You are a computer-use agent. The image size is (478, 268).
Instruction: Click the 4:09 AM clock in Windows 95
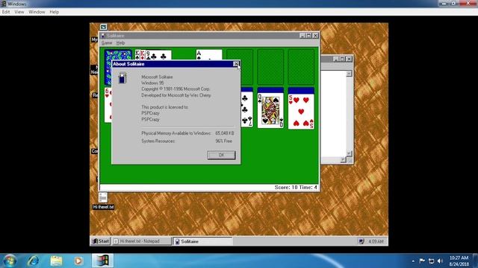[376, 241]
